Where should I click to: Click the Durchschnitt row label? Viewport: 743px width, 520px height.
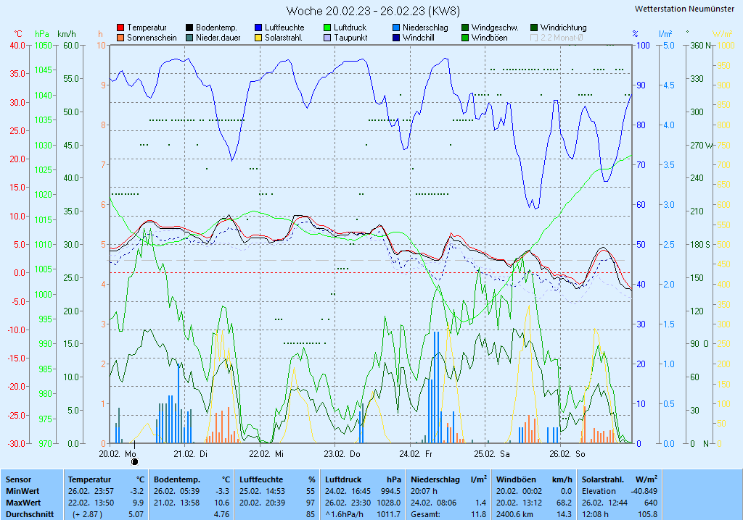click(29, 514)
